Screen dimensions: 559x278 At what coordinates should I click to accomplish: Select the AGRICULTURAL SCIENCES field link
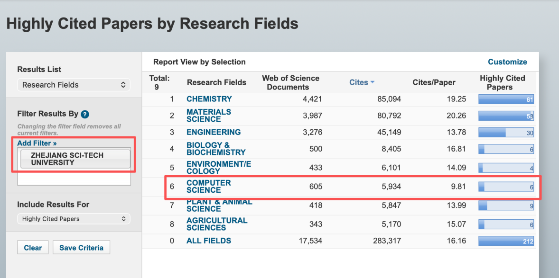[x=217, y=224]
